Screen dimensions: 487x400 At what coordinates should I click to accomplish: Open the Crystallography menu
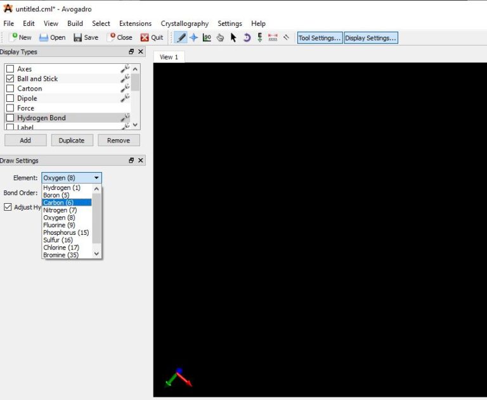click(185, 23)
